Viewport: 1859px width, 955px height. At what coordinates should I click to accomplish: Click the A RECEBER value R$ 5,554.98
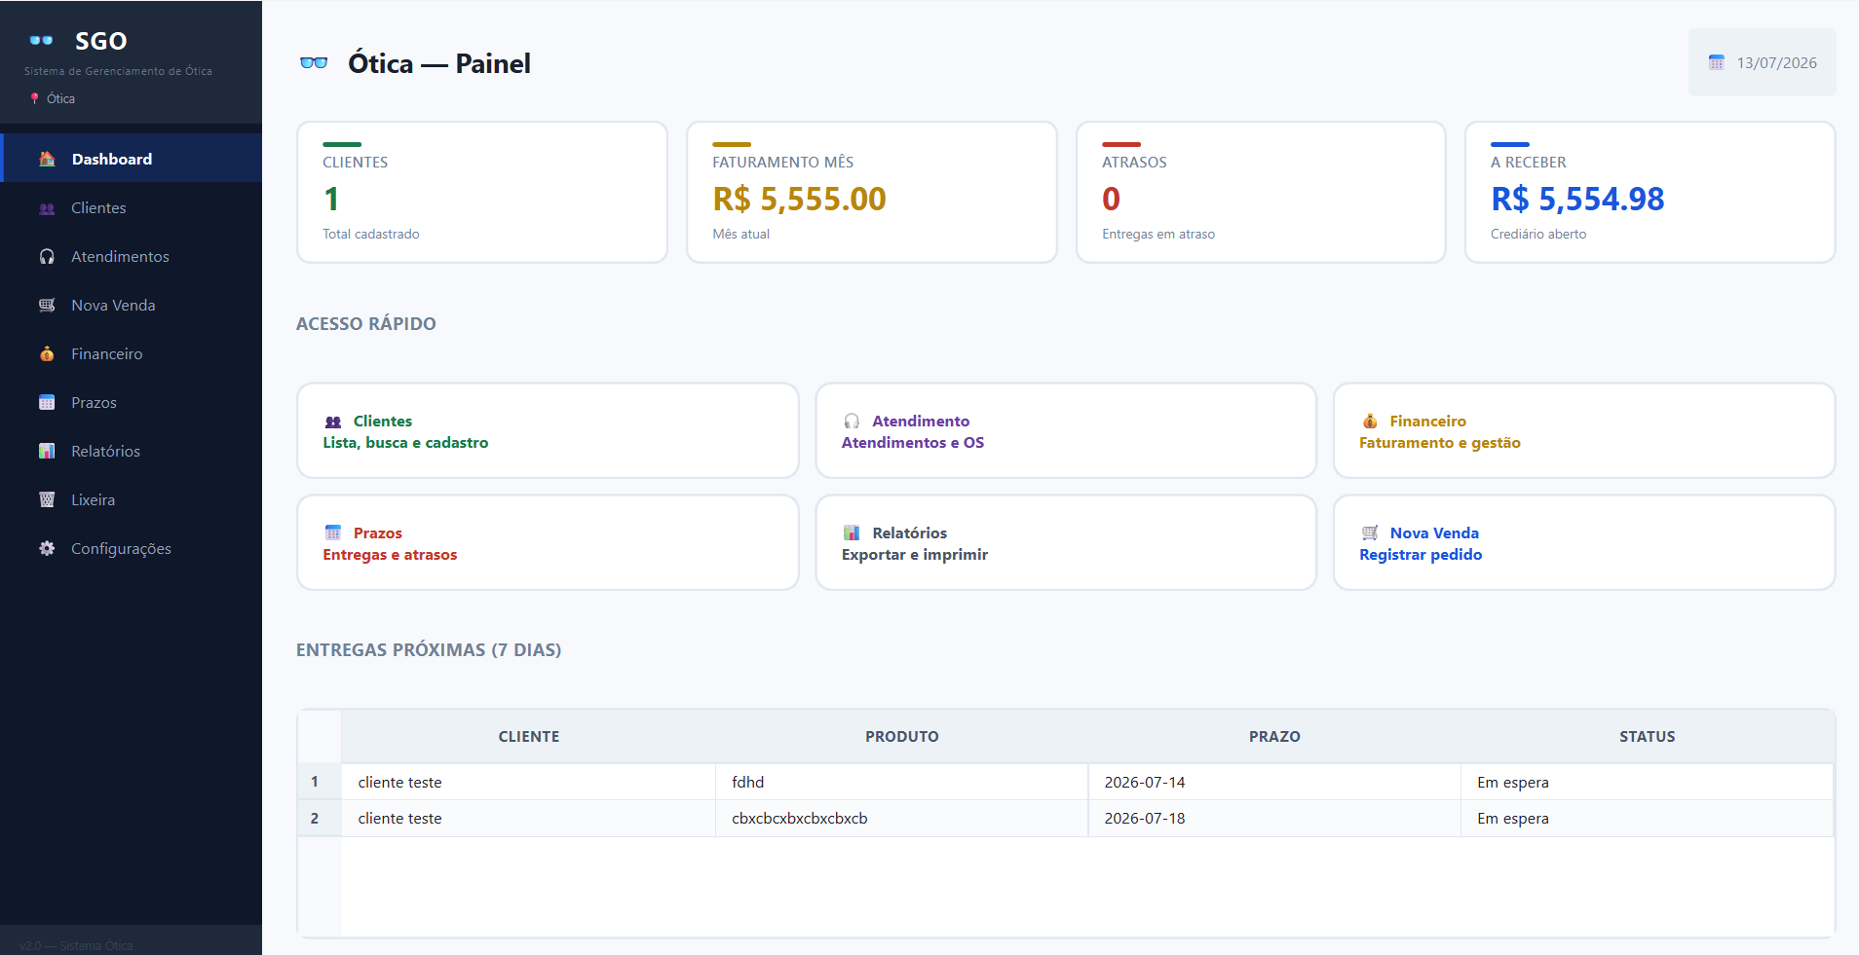[1577, 199]
